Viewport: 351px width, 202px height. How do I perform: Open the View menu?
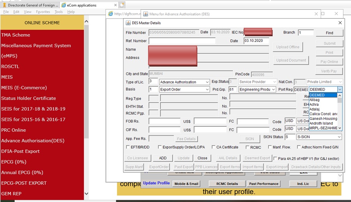coord(28,12)
